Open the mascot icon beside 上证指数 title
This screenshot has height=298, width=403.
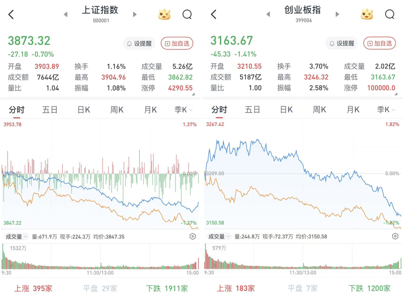165,15
